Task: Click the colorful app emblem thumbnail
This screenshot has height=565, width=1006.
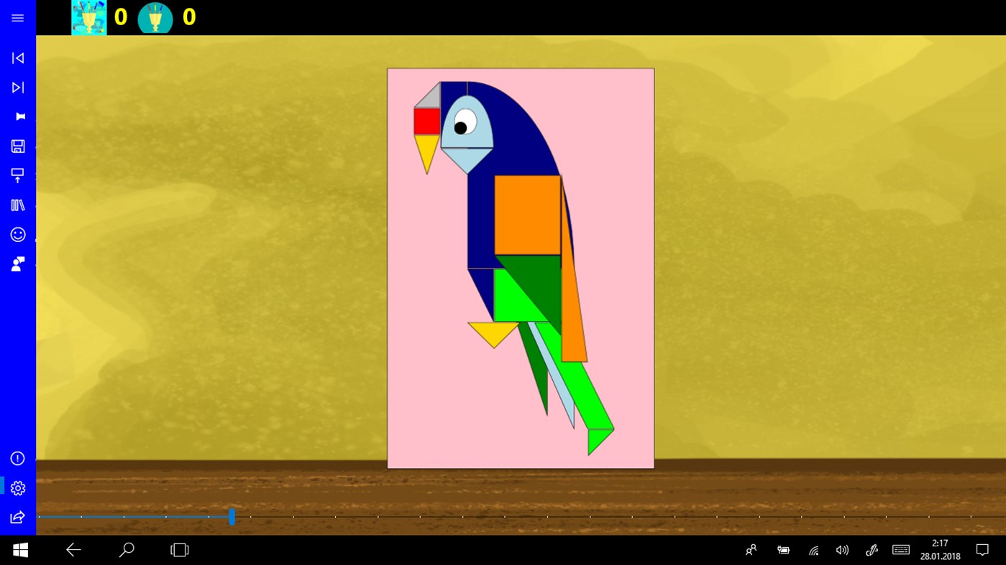Action: click(x=88, y=17)
